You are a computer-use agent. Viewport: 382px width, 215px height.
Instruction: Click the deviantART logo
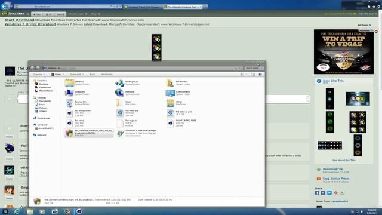coord(13,14)
